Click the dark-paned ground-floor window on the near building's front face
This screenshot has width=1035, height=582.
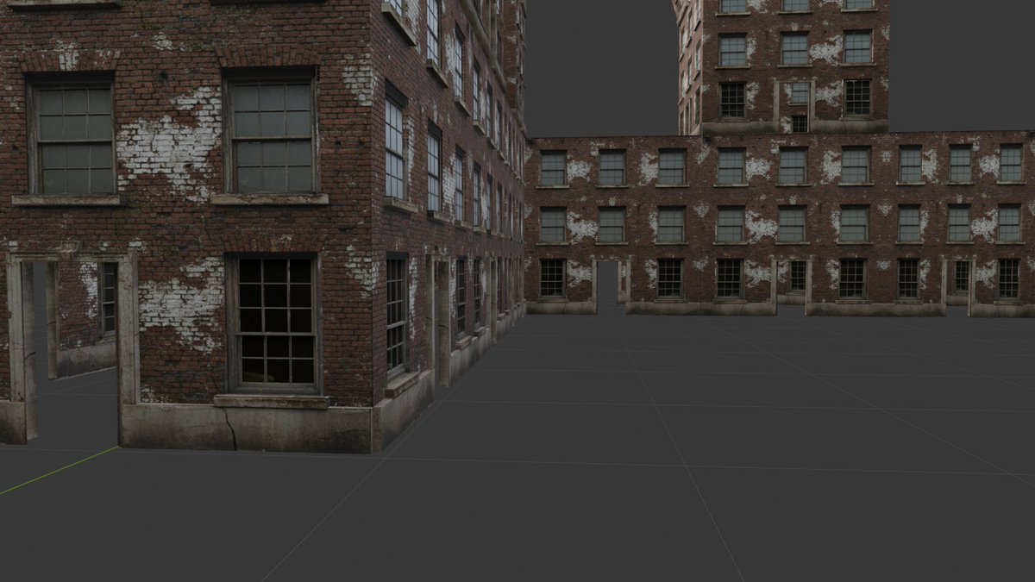[x=274, y=322]
